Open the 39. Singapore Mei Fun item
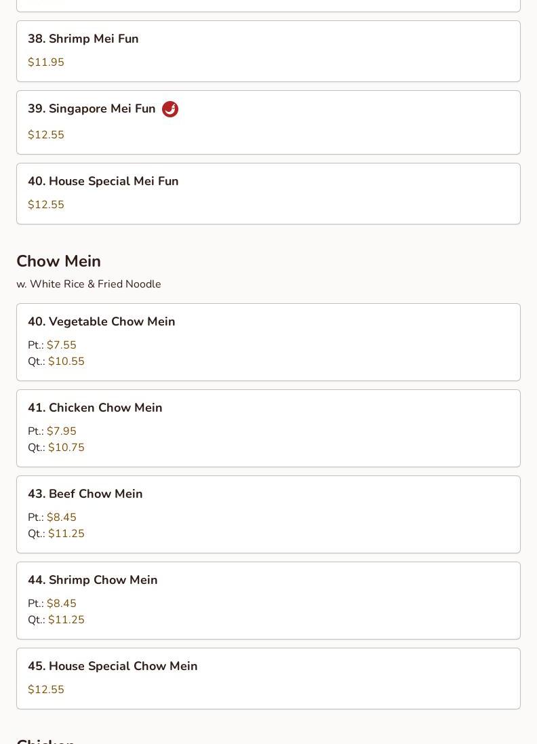The image size is (537, 744). (92, 109)
